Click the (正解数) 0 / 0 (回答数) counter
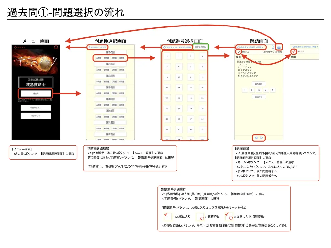The width and height of the screenshot is (331, 248). point(272,52)
